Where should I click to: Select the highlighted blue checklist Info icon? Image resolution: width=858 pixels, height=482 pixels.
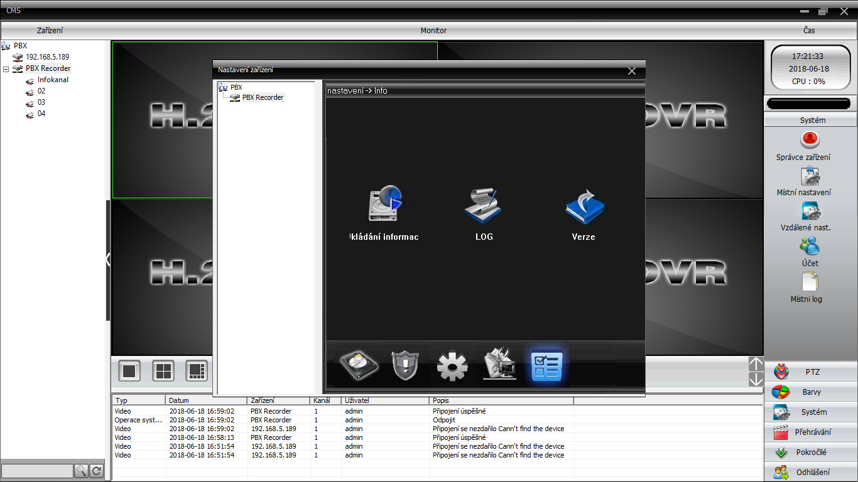pos(546,366)
